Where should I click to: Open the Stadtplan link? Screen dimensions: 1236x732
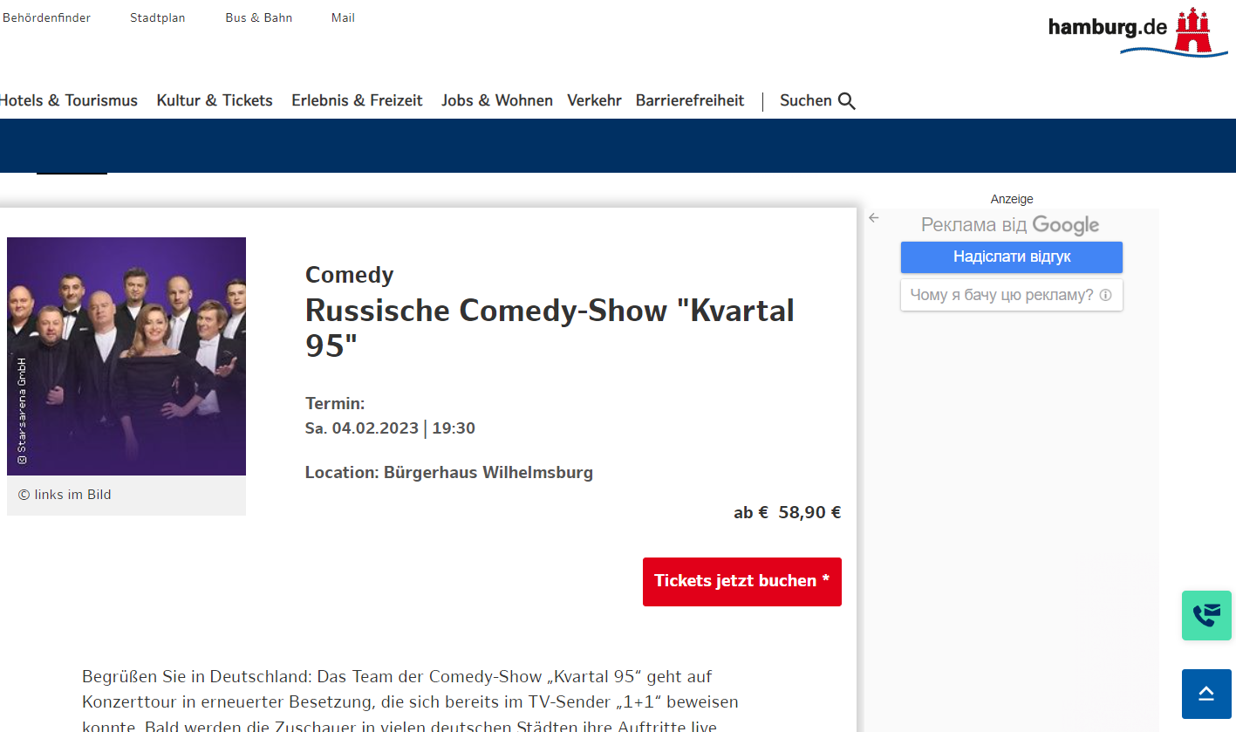pos(157,17)
